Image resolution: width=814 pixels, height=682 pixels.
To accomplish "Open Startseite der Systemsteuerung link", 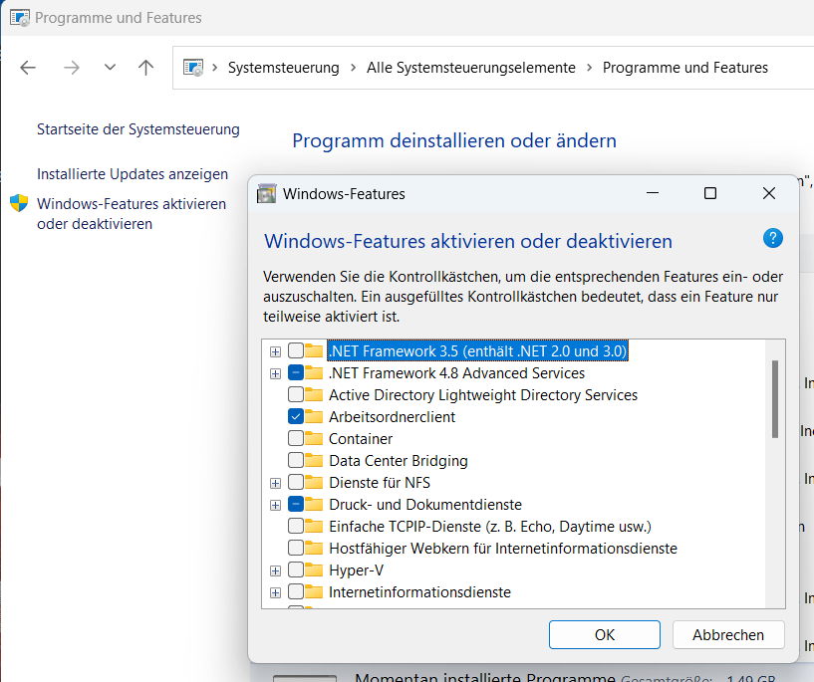I will point(138,129).
